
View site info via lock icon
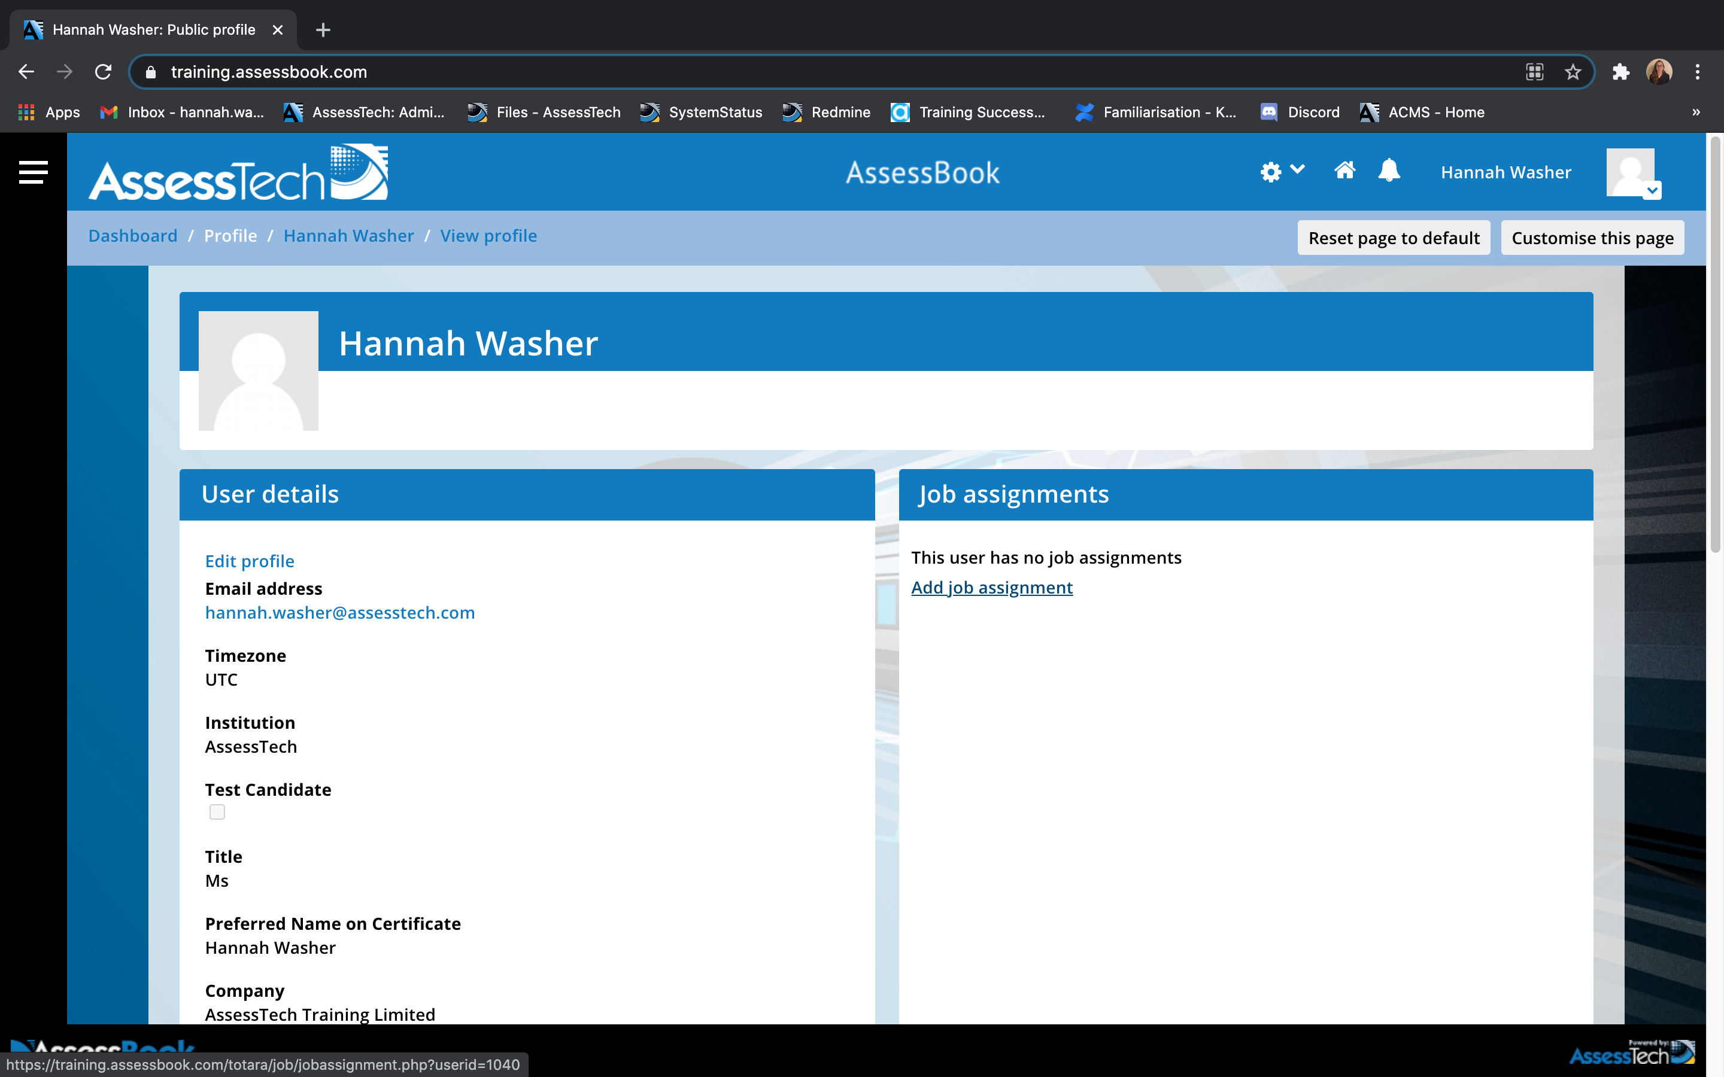click(150, 72)
